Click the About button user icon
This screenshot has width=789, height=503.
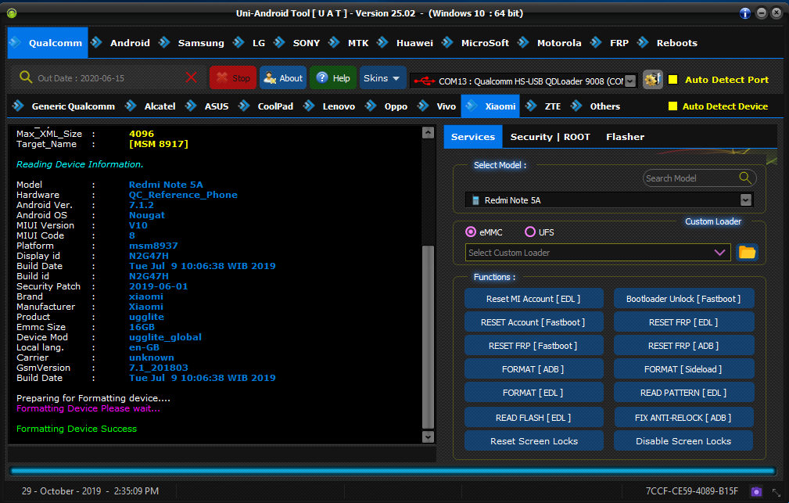270,78
